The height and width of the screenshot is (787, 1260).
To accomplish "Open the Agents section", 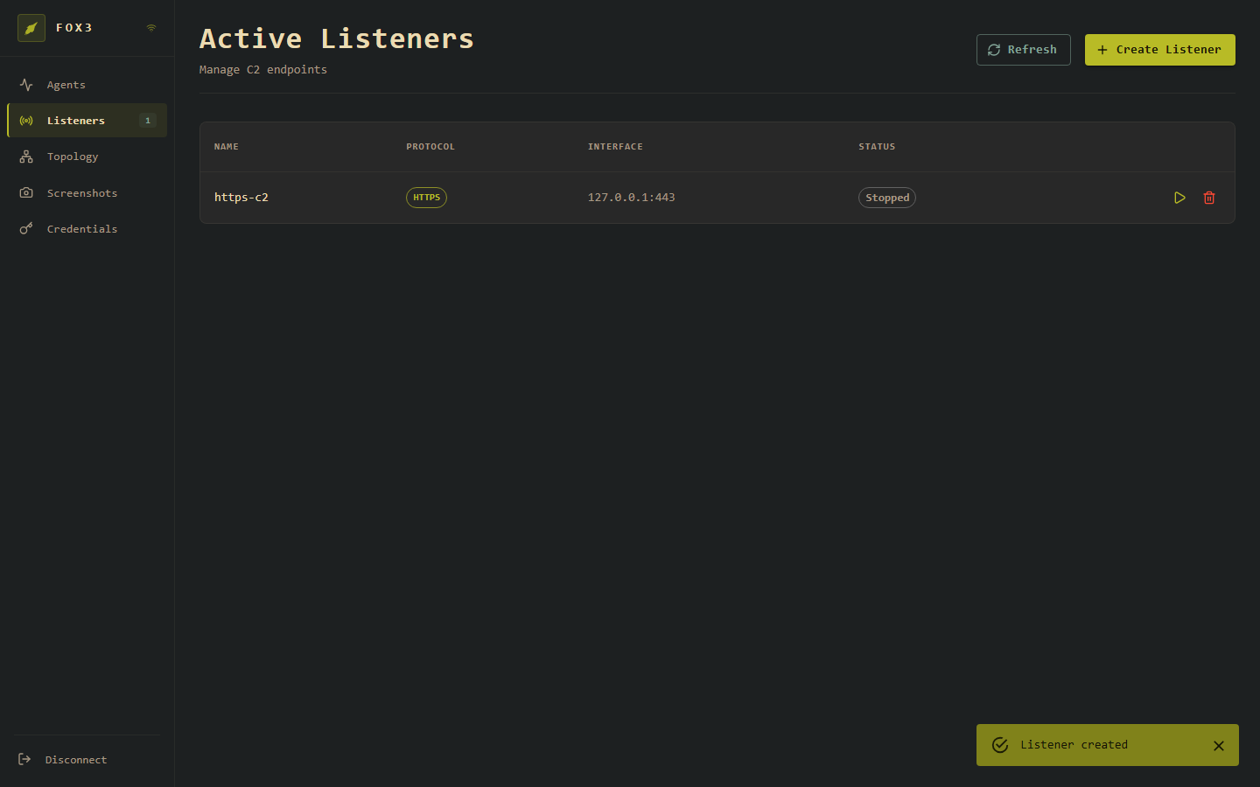I will click(x=87, y=85).
